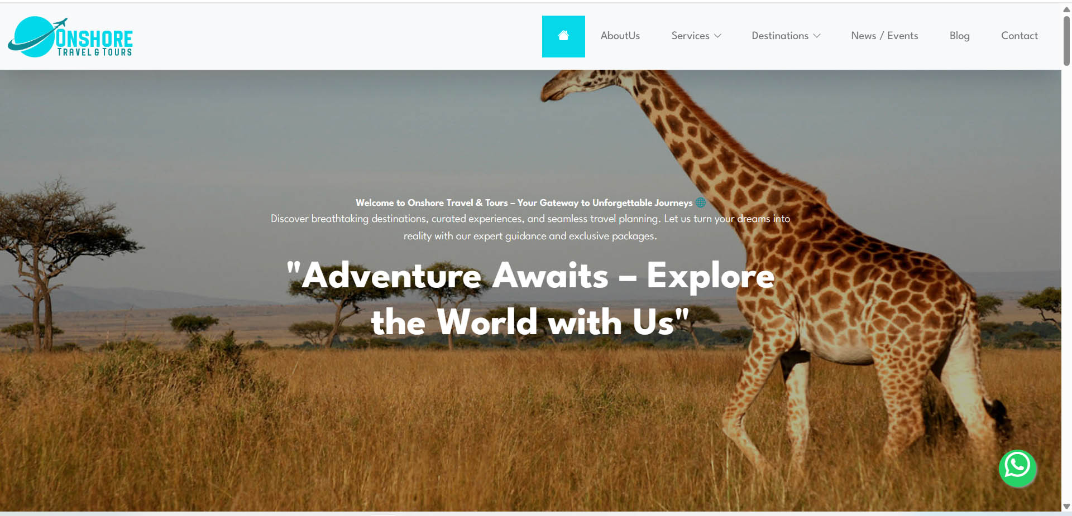1072x516 pixels.
Task: Click the scrollbar down arrow
Action: (x=1066, y=507)
